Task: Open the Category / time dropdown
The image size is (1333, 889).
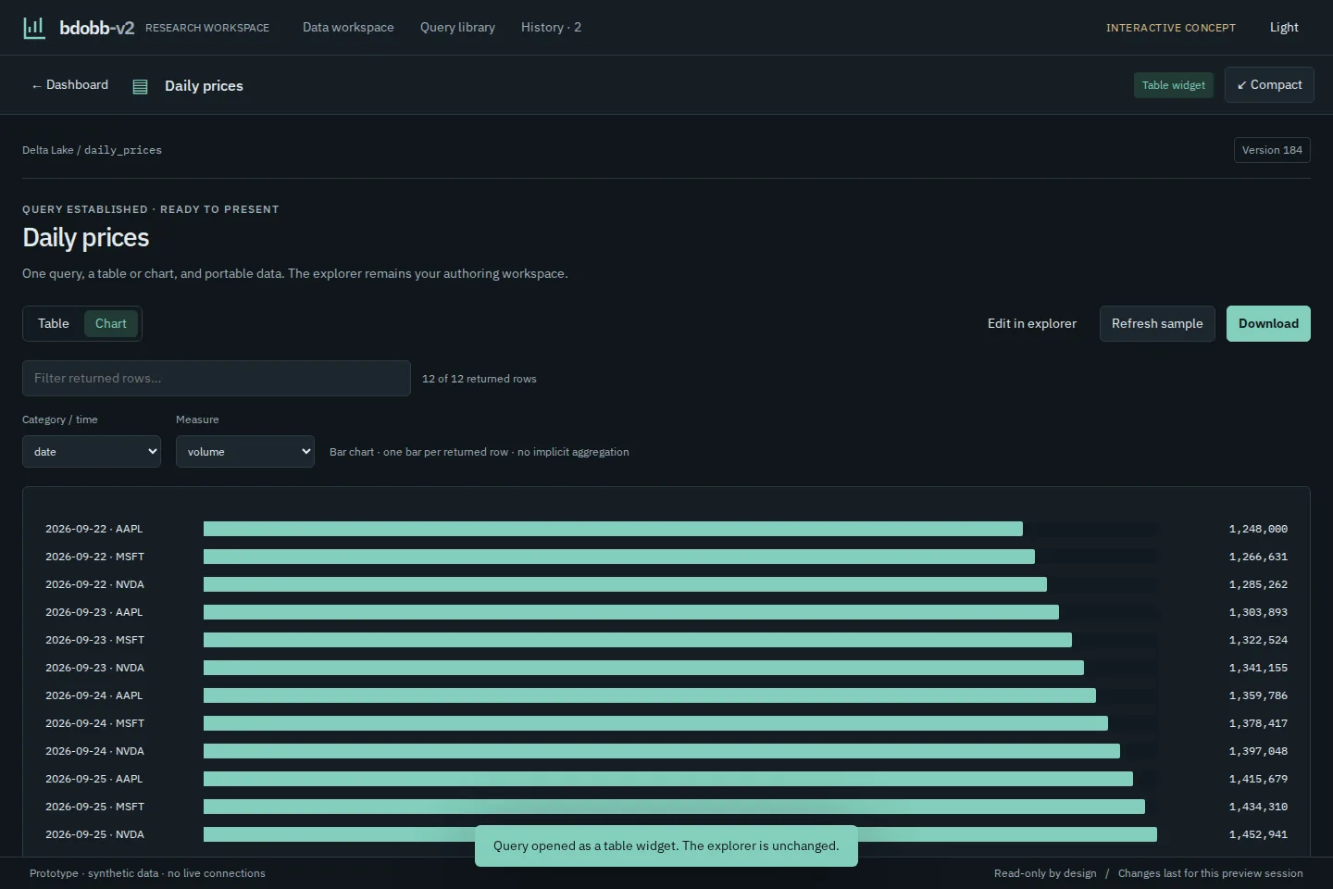Action: click(92, 452)
